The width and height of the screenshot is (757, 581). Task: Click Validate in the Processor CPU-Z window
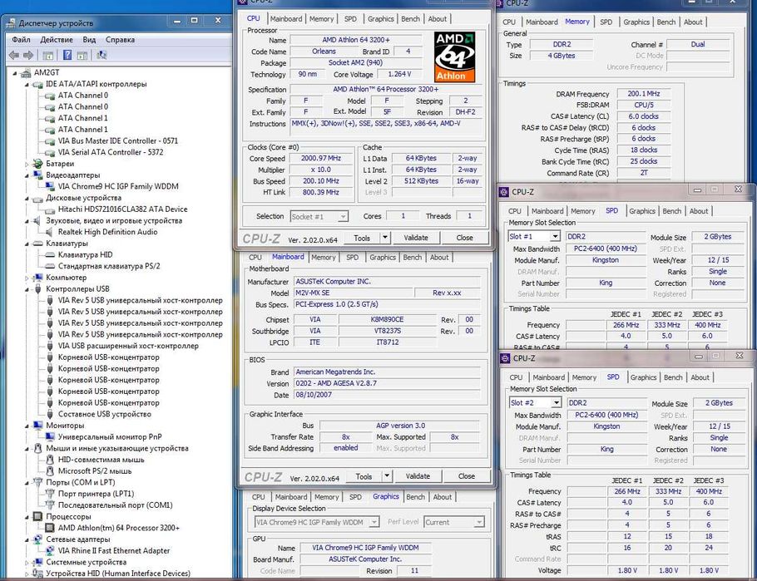tap(416, 238)
